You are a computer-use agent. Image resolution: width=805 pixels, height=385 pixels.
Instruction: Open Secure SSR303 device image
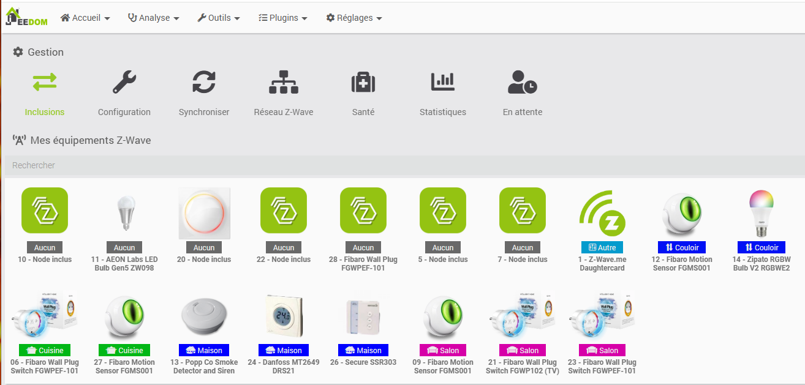click(363, 316)
